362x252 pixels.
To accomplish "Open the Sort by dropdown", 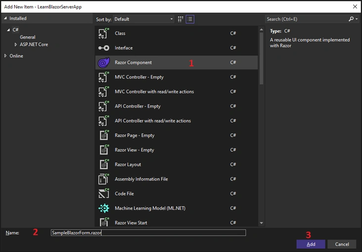I will (x=143, y=19).
